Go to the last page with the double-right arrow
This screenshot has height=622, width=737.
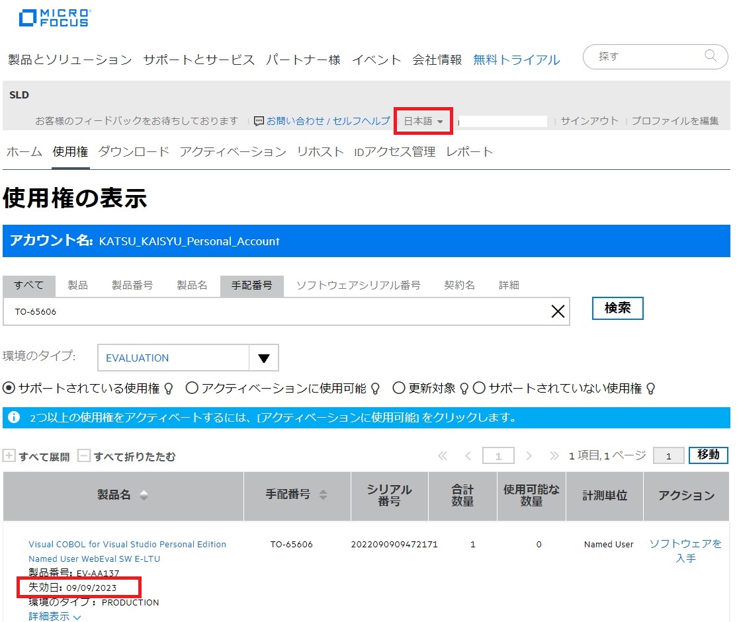[x=554, y=455]
